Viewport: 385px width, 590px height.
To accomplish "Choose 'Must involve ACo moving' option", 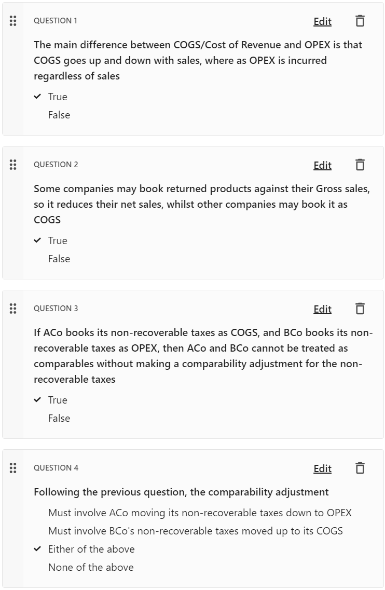I will coord(200,513).
